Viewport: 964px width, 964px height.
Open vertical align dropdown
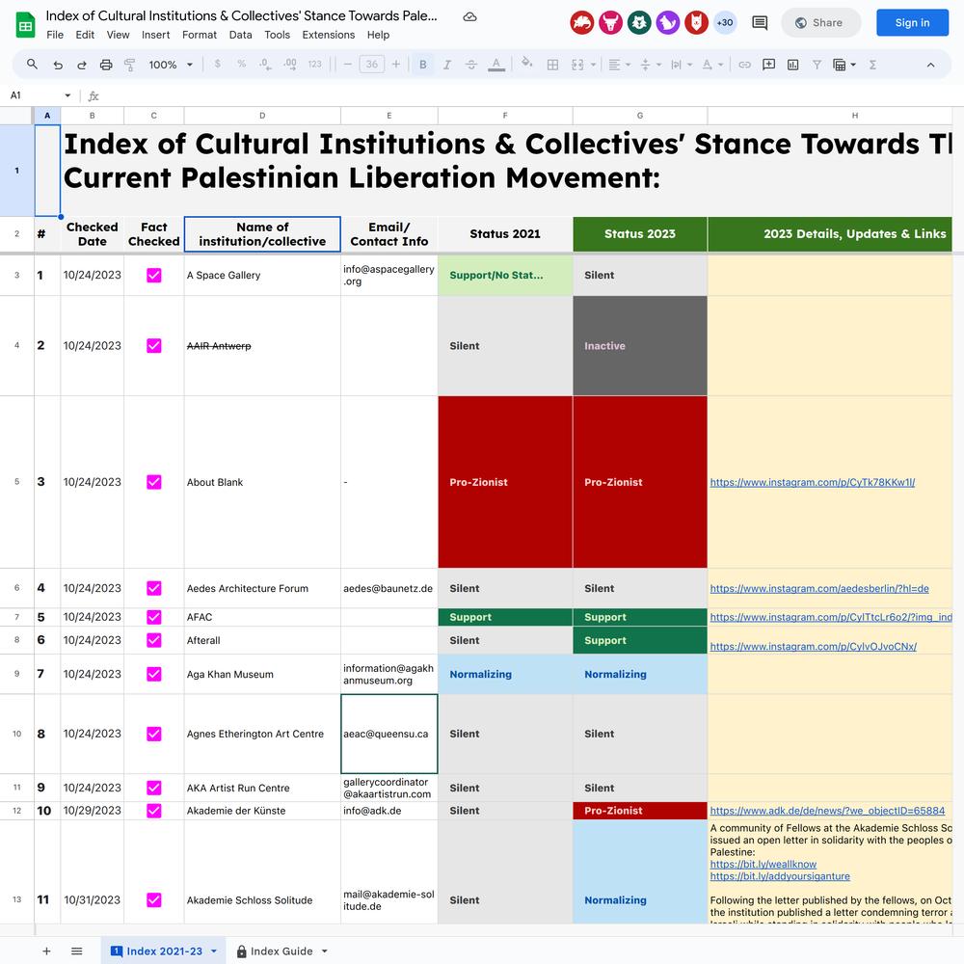(x=651, y=65)
